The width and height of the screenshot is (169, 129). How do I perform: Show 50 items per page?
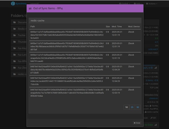[x=138, y=107]
